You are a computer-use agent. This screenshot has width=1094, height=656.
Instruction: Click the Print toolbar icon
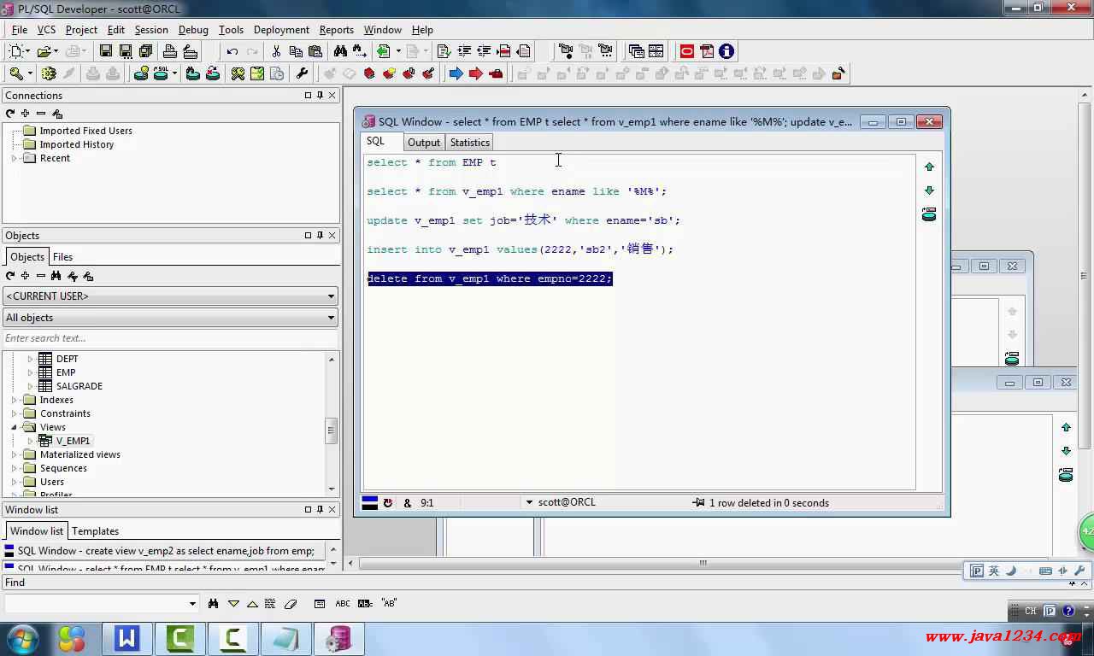click(x=169, y=51)
